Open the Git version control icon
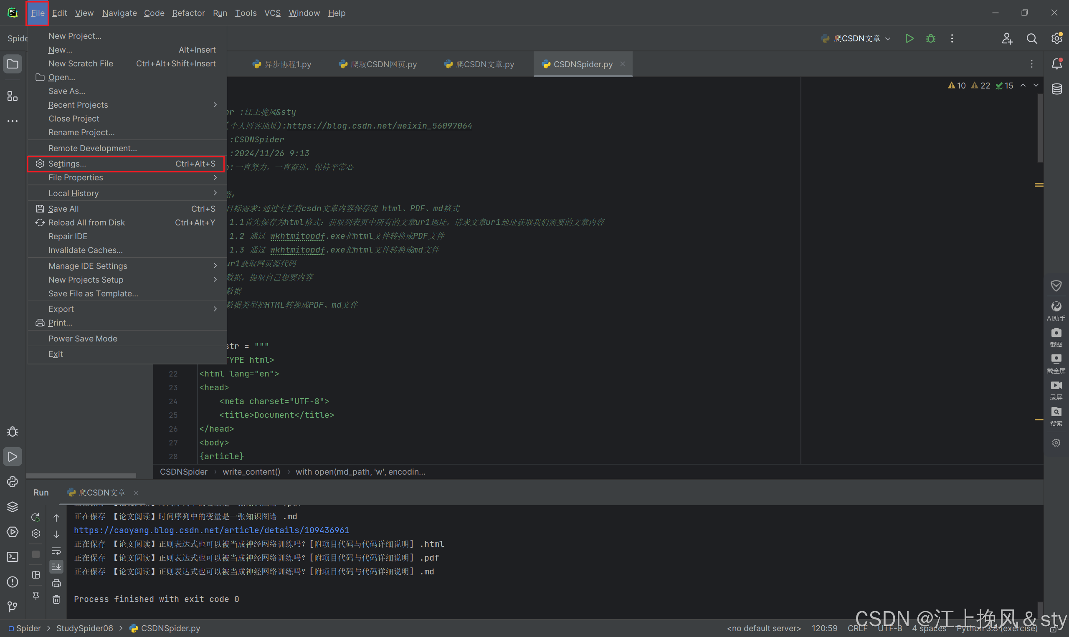Screen dimensions: 1069x637 (x=13, y=607)
